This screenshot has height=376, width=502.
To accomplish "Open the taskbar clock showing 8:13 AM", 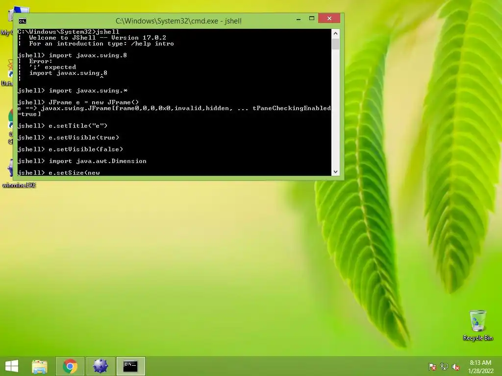I will (480, 367).
